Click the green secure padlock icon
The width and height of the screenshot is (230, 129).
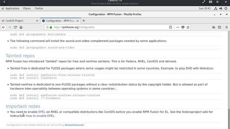tap(51, 27)
